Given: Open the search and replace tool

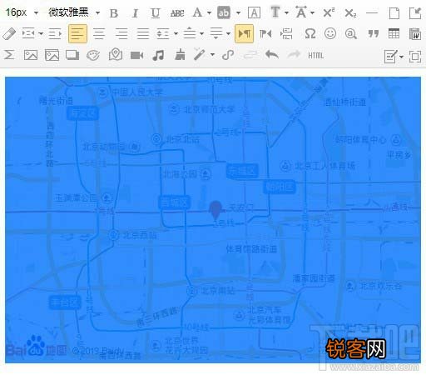Looking at the screenshot, I should point(351,34).
